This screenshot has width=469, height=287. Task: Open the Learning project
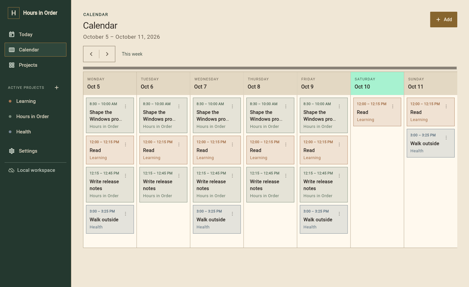pyautogui.click(x=36, y=101)
